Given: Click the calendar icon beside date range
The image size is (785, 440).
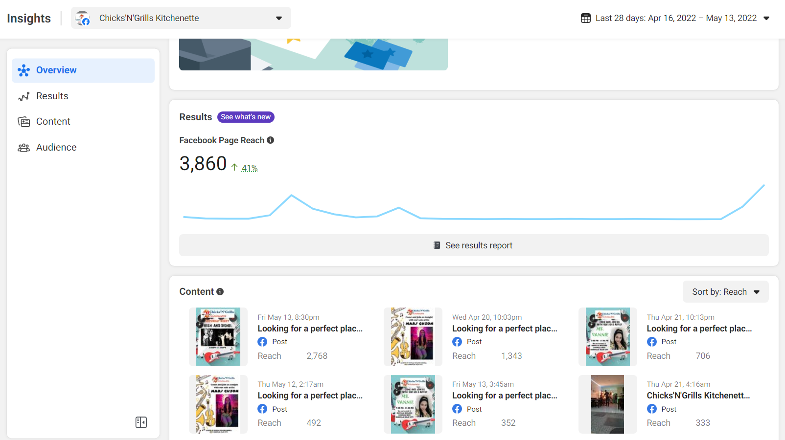Looking at the screenshot, I should 586,18.
